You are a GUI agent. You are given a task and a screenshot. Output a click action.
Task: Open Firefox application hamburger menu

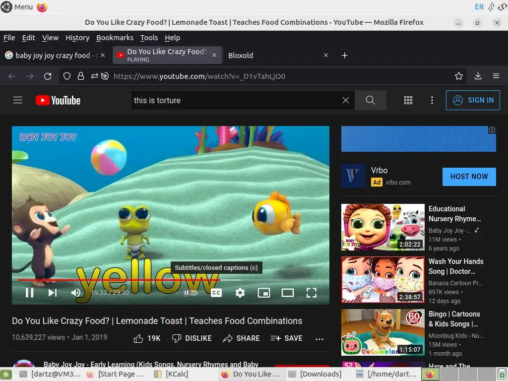pos(496,76)
